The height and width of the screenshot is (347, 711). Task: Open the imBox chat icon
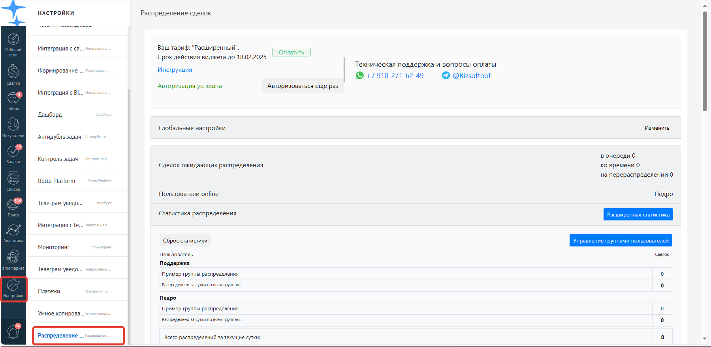point(13,101)
